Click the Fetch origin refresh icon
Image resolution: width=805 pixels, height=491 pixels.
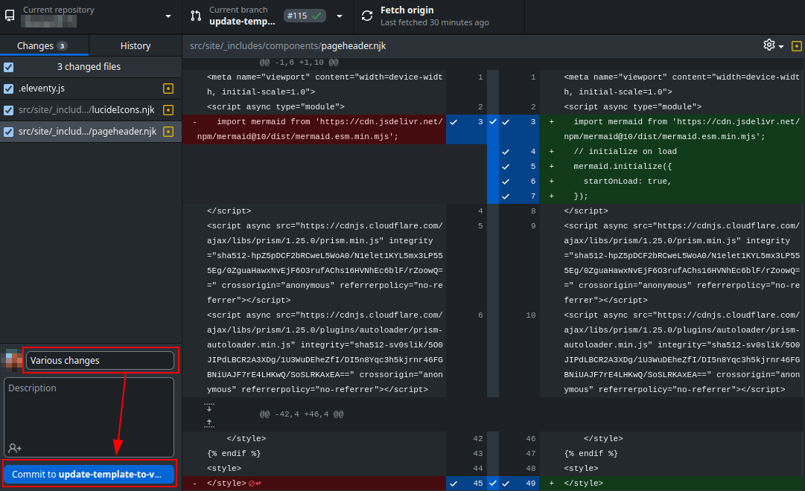click(x=367, y=16)
